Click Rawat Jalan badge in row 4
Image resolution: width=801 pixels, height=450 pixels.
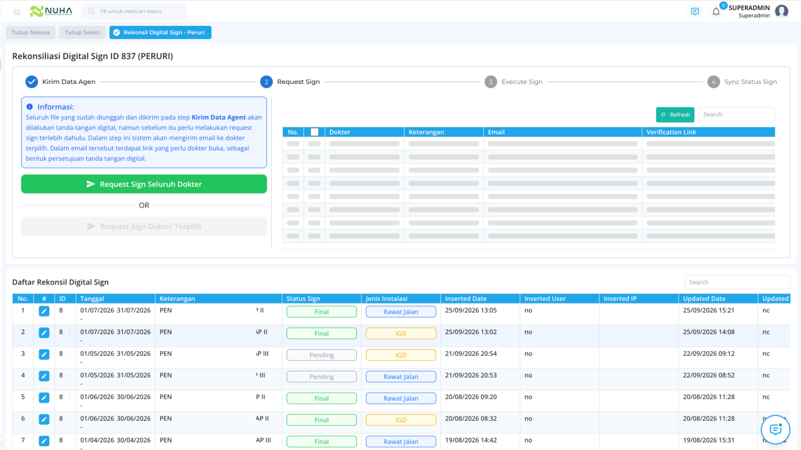click(400, 376)
